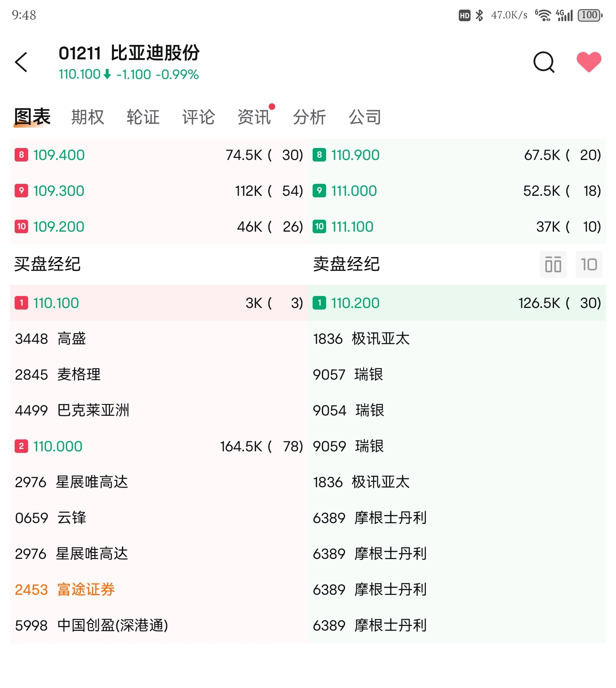Switch to the 期权 tab

pyautogui.click(x=88, y=117)
